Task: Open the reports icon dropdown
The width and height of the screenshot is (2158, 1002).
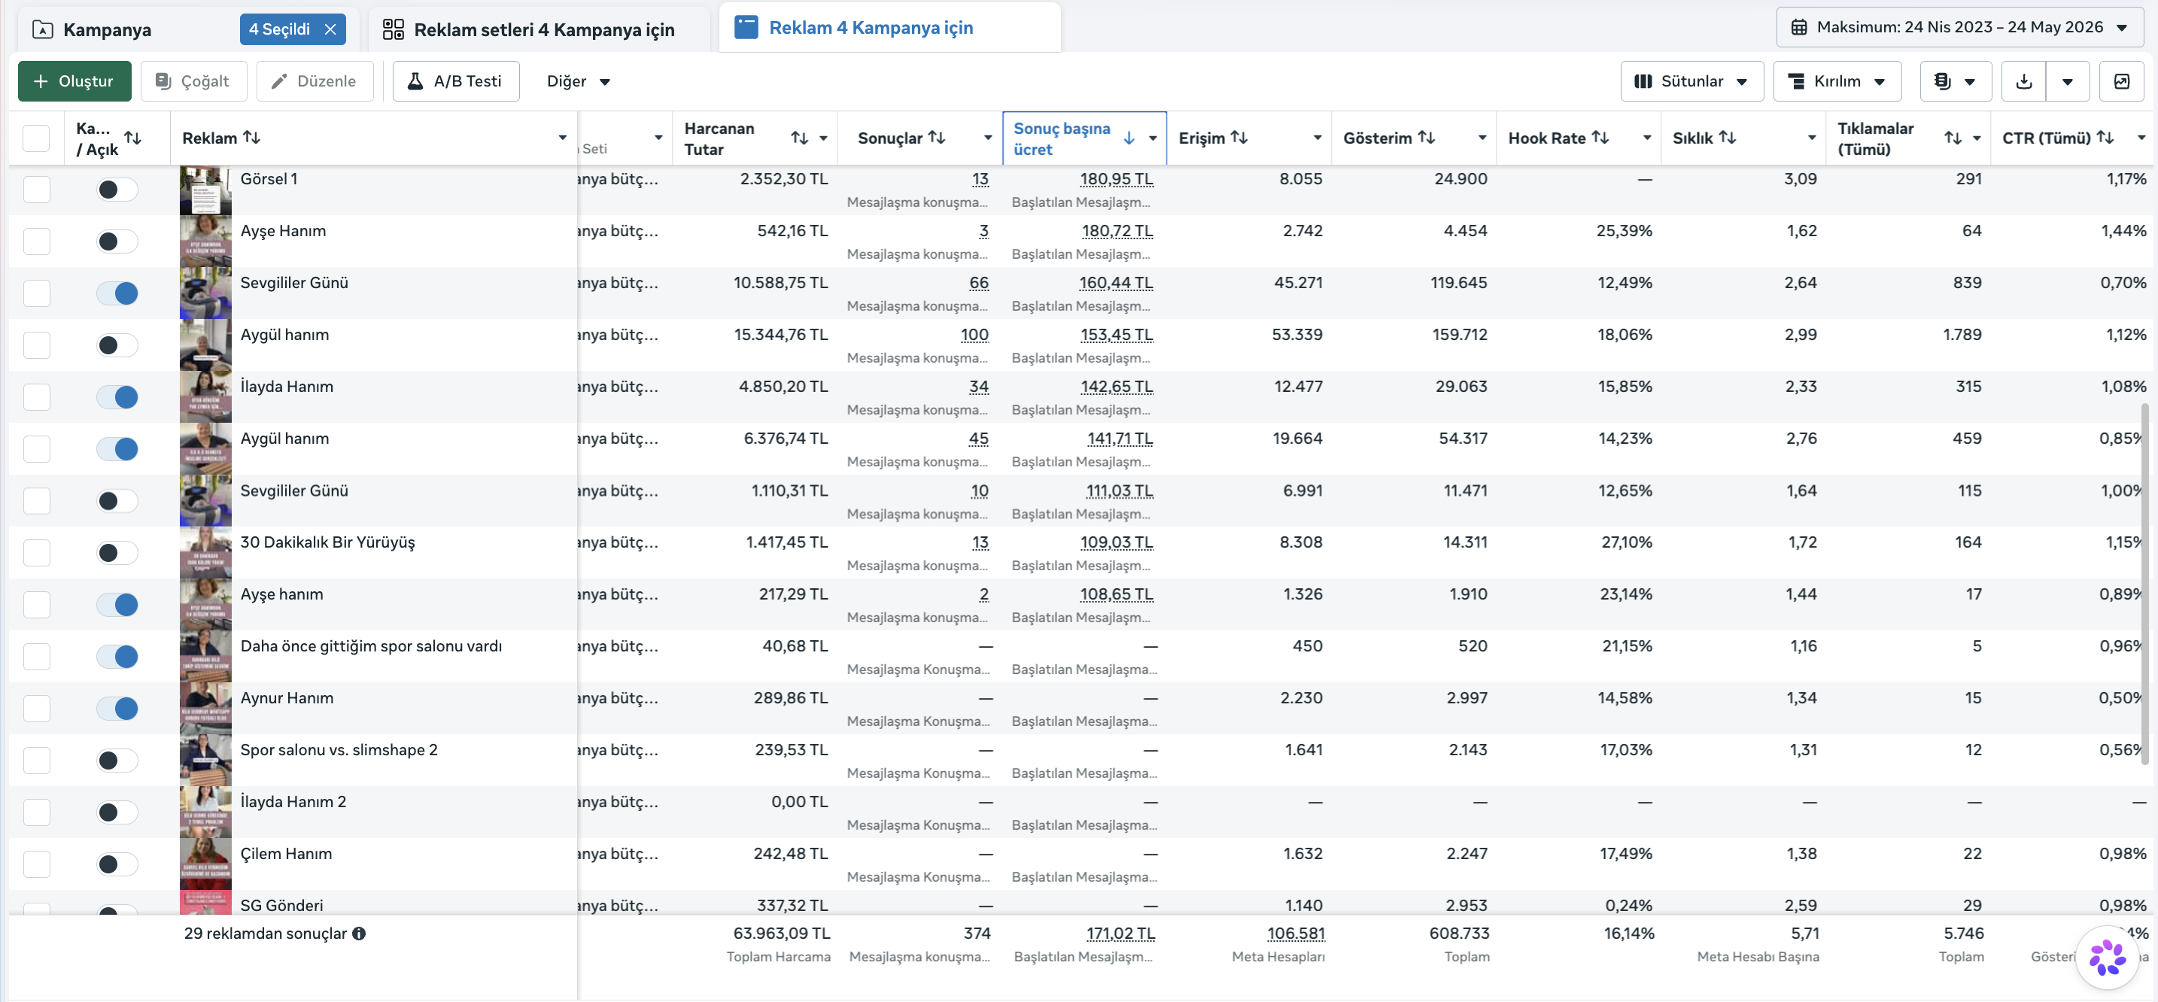Action: 1954,81
